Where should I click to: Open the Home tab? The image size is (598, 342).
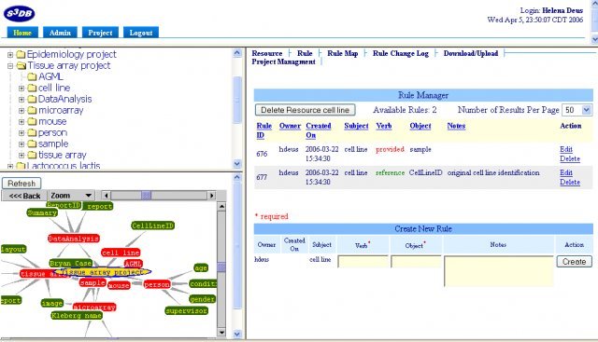[22, 33]
